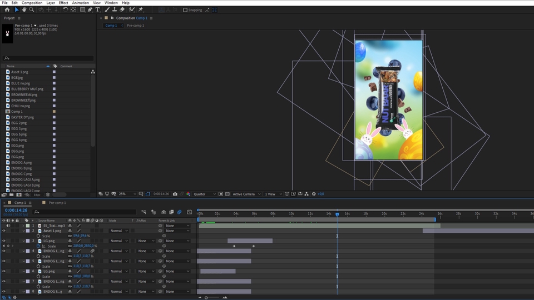Open the composition mini-flowchart in timeline
The height and width of the screenshot is (300, 534).
pyautogui.click(x=144, y=212)
